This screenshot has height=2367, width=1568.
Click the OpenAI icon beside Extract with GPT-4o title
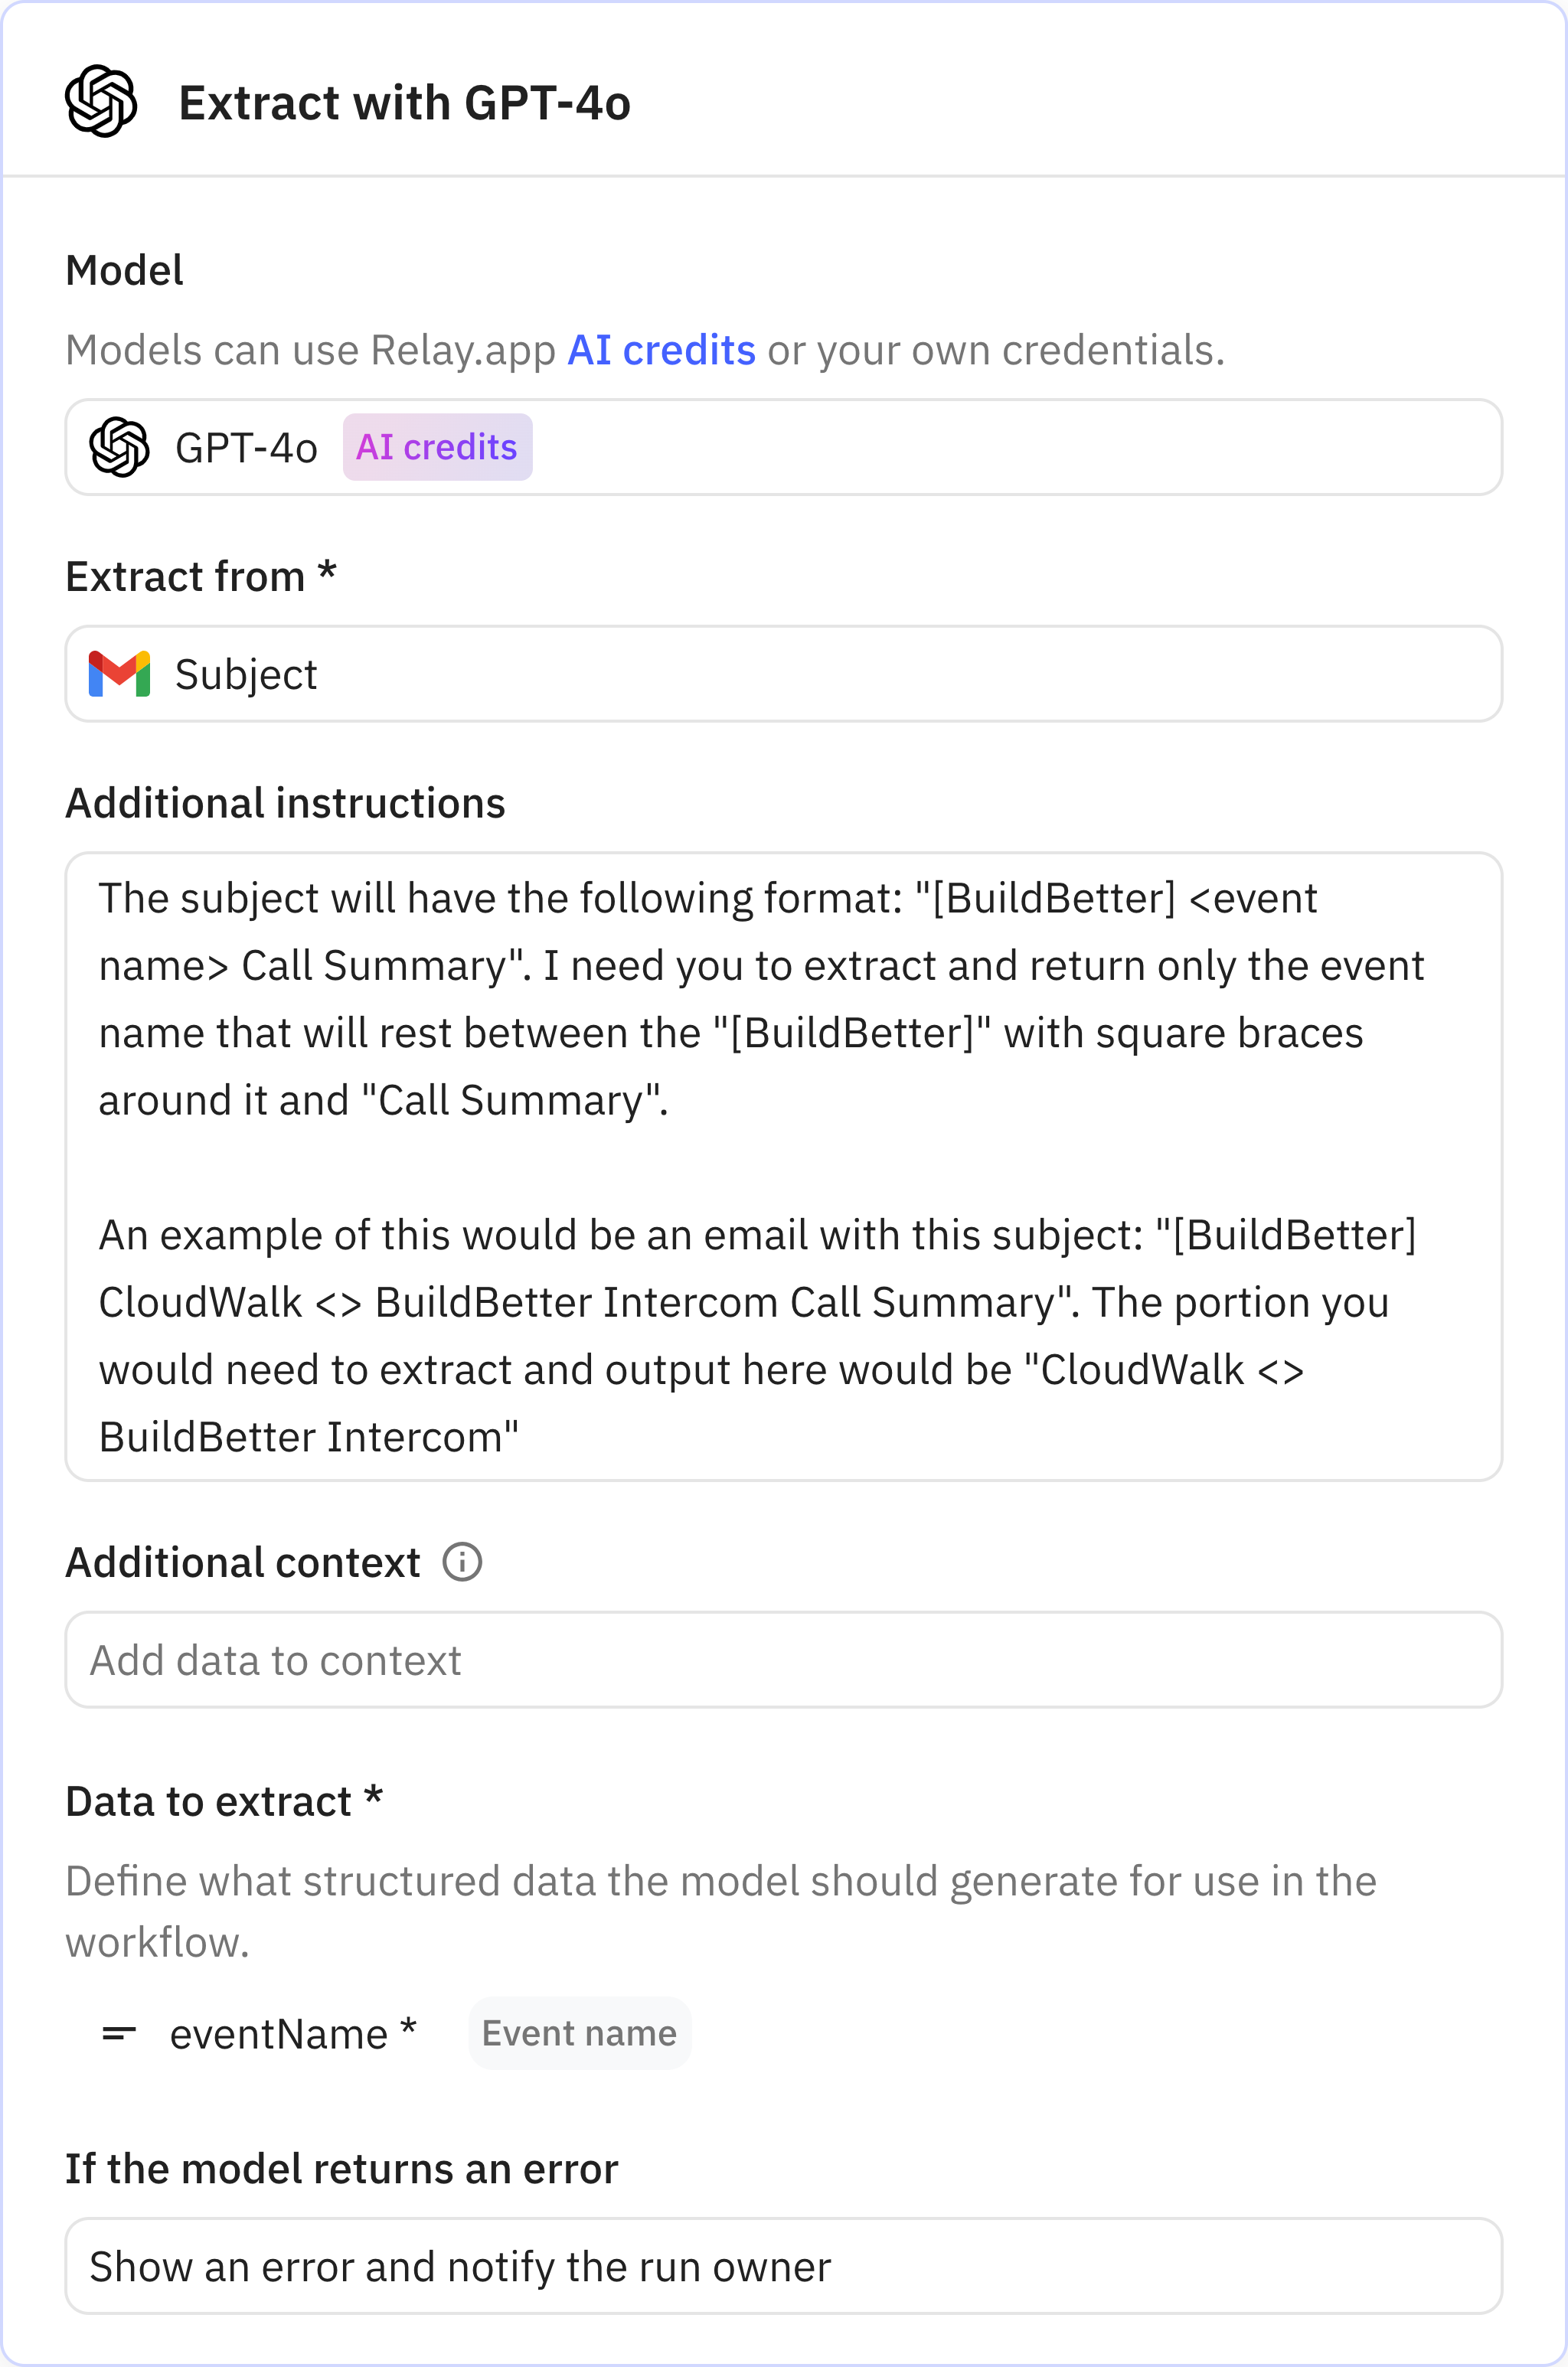pos(101,100)
